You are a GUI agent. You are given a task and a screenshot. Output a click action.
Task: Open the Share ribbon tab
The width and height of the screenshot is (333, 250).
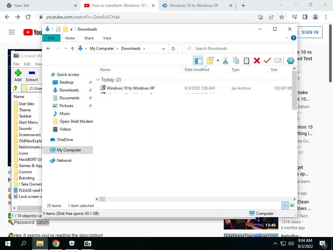pyautogui.click(x=89, y=38)
